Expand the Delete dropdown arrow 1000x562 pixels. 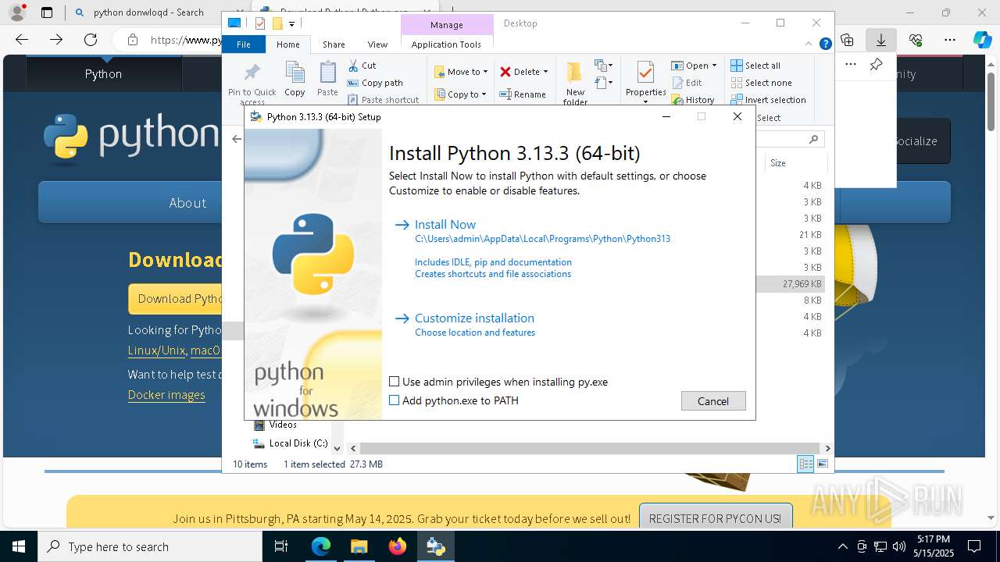pyautogui.click(x=545, y=72)
